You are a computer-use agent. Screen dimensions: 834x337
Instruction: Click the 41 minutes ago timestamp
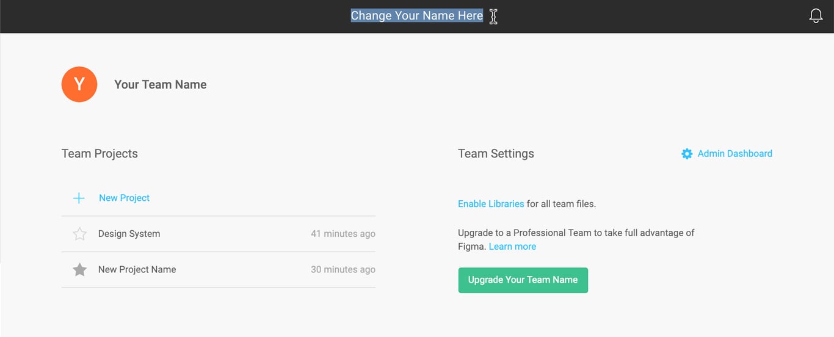[x=343, y=234]
